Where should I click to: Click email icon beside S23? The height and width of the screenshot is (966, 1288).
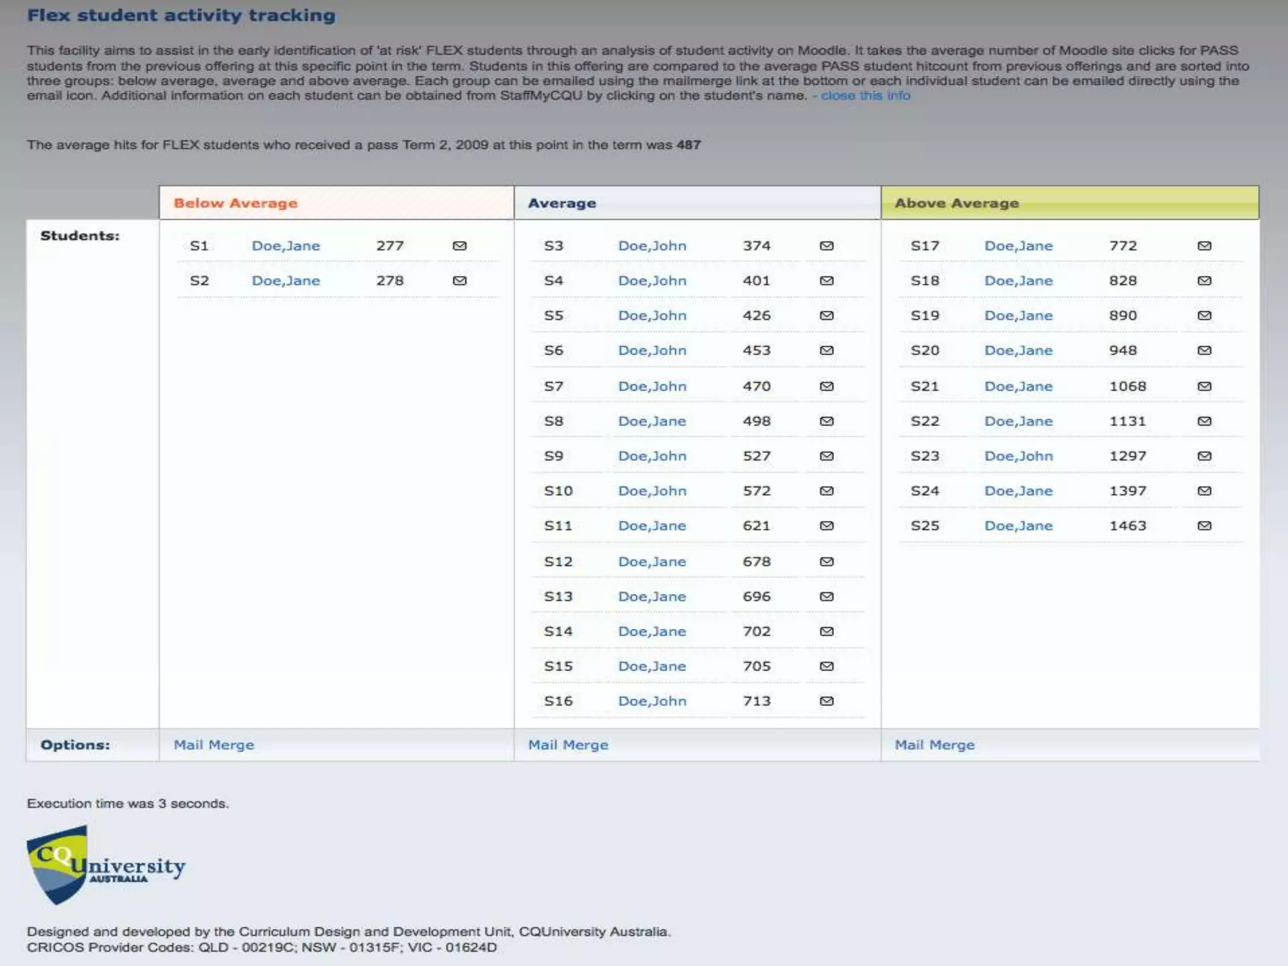[x=1204, y=456]
